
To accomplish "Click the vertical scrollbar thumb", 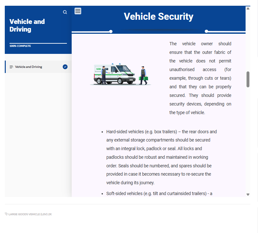I will tap(248, 79).
